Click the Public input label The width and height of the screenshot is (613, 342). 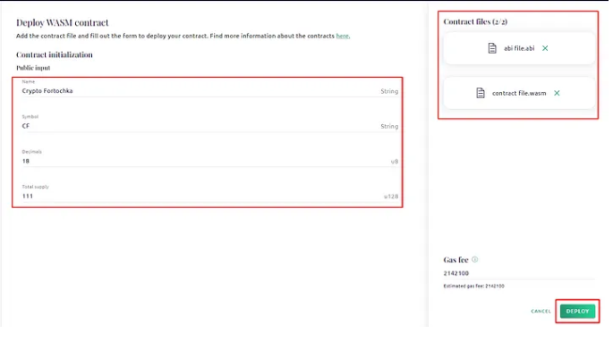[33, 68]
